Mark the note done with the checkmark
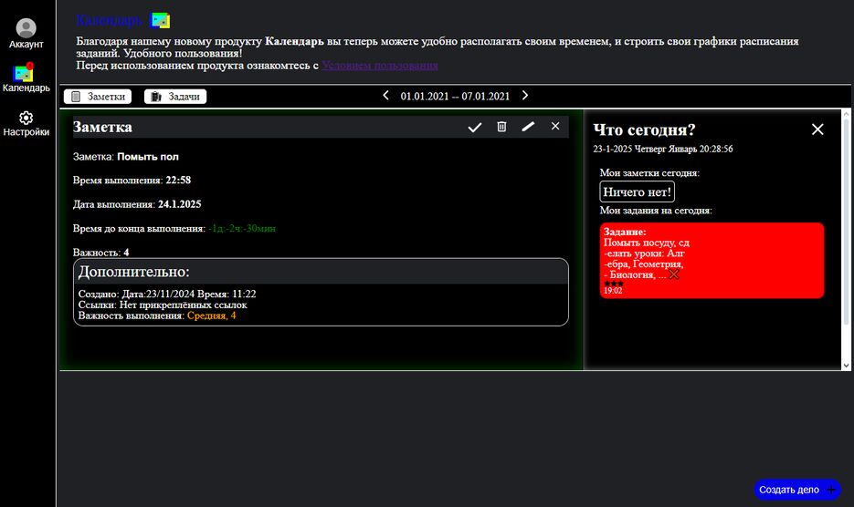Viewport: 854px width, 507px height. (474, 128)
